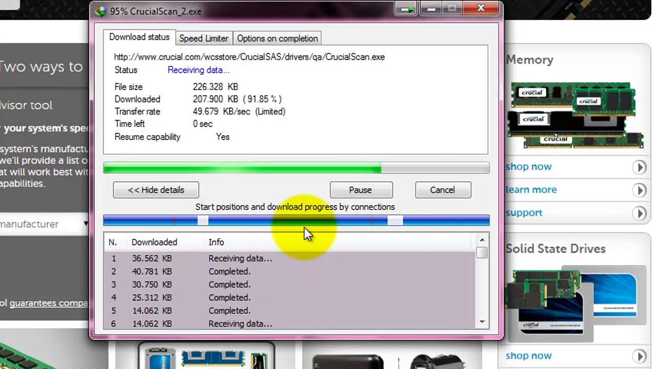Select connection row 3 with 30.750 KB
The image size is (656, 369).
coord(290,284)
